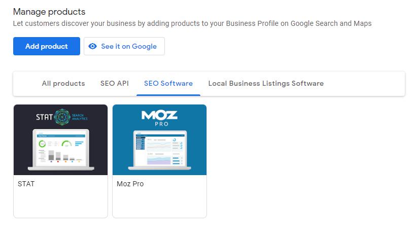Click the Add product button
The image size is (415, 235).
47,46
